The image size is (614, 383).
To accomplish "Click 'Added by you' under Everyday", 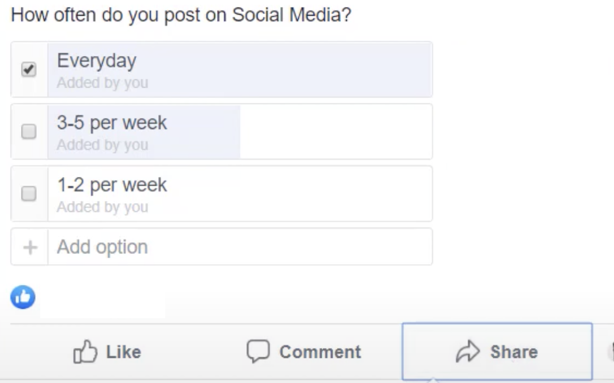I will (x=102, y=83).
